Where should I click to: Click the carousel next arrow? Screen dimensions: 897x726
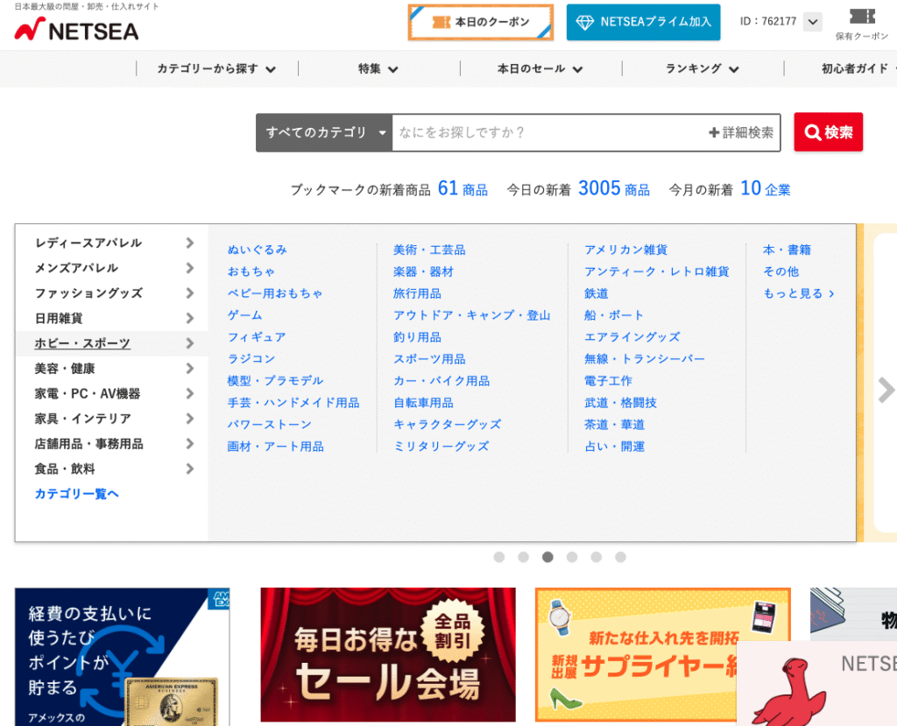click(886, 390)
